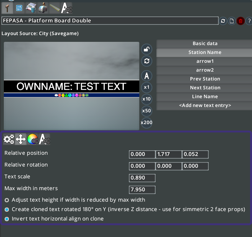Open the building props tab icon

point(31,8)
